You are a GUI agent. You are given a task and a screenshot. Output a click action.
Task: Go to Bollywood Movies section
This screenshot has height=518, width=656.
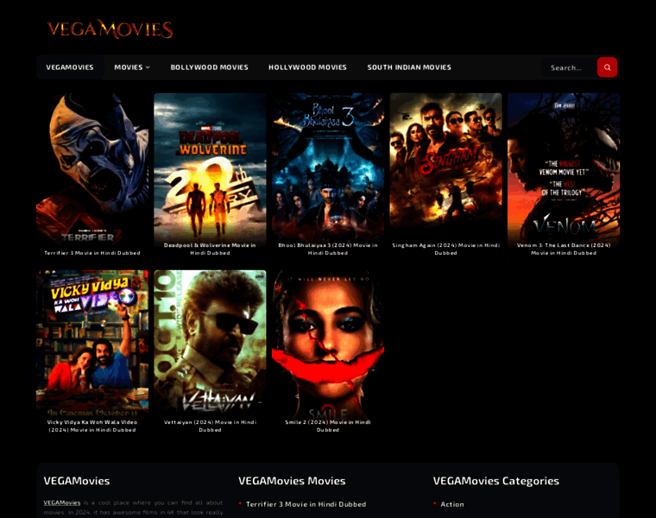[209, 67]
